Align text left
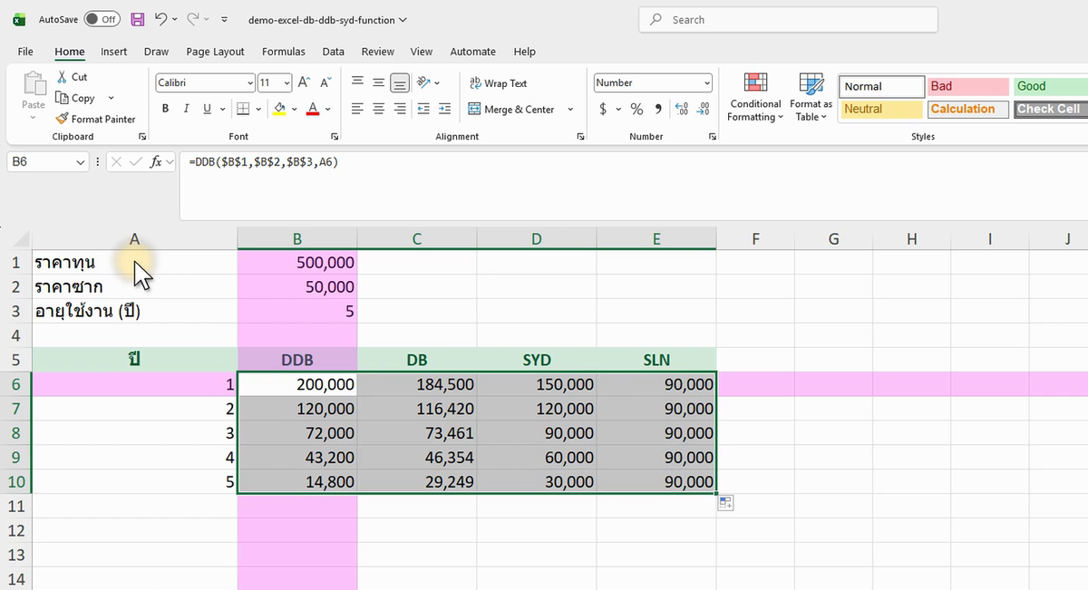The height and width of the screenshot is (590, 1088). tap(357, 109)
